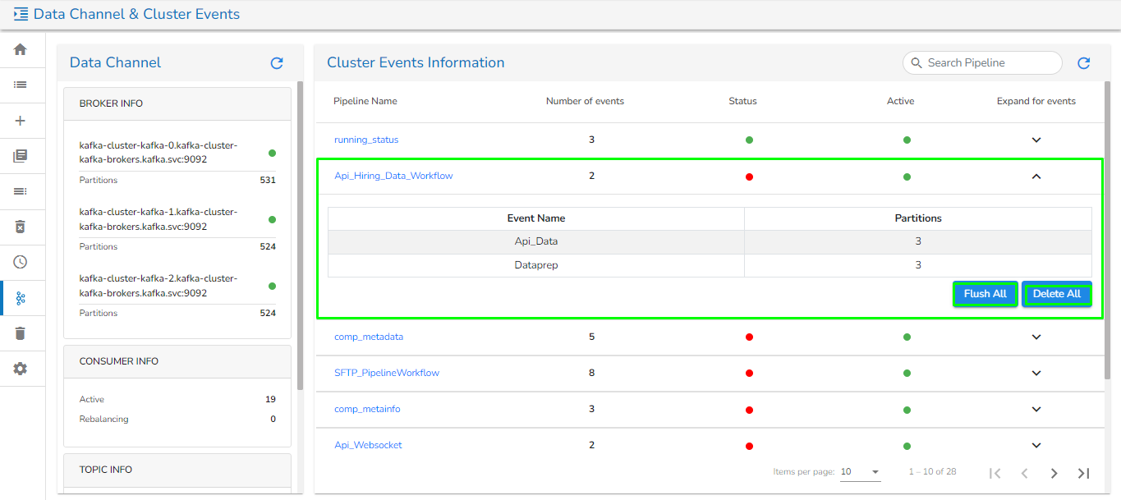Go to the next page of pipelines

tap(1054, 473)
